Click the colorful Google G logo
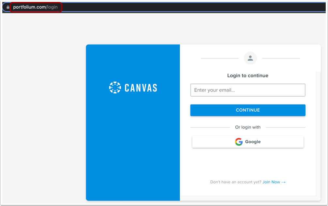This screenshot has width=328, height=206. pyautogui.click(x=239, y=142)
